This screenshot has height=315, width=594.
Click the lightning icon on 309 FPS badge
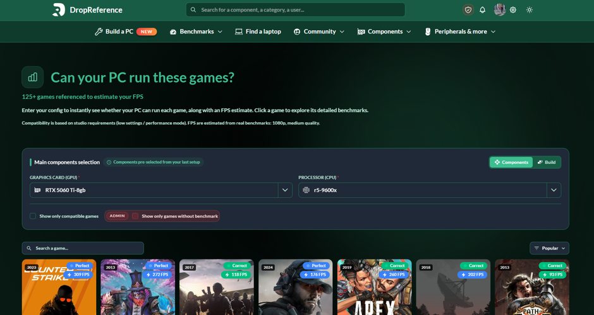pyautogui.click(x=70, y=275)
